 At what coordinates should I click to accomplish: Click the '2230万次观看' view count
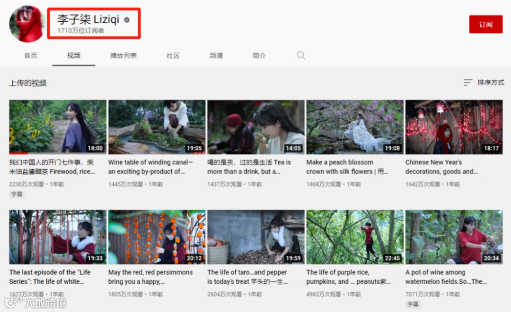(26, 184)
